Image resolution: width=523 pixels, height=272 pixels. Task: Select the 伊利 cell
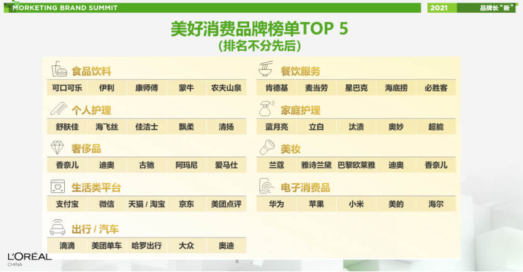click(107, 88)
